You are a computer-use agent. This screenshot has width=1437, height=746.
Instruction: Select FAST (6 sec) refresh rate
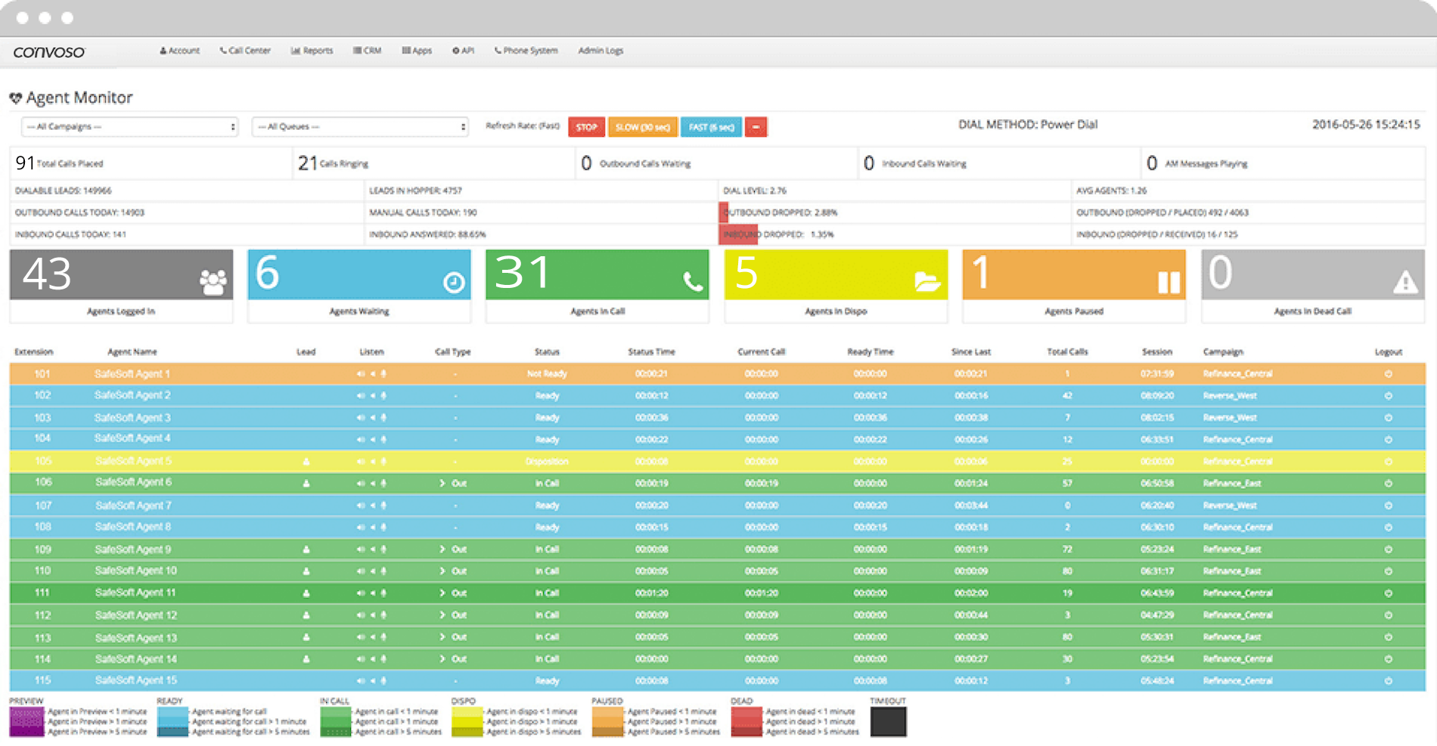pyautogui.click(x=711, y=127)
